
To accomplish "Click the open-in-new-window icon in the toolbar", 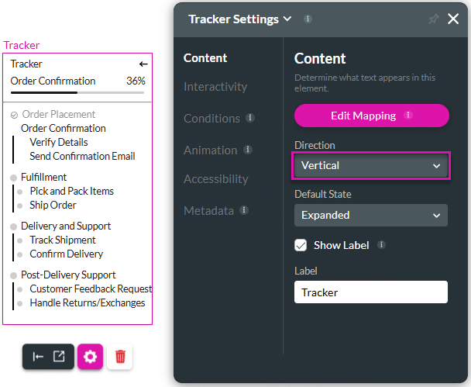I will pos(59,357).
